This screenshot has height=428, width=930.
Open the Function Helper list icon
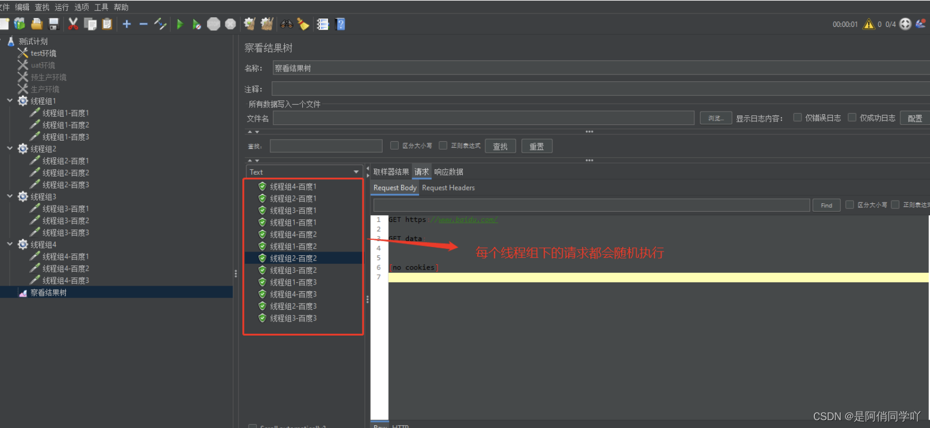tap(323, 24)
